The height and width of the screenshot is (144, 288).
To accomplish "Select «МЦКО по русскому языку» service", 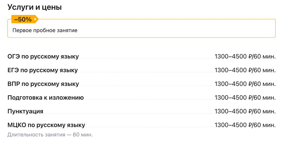I will [46, 125].
